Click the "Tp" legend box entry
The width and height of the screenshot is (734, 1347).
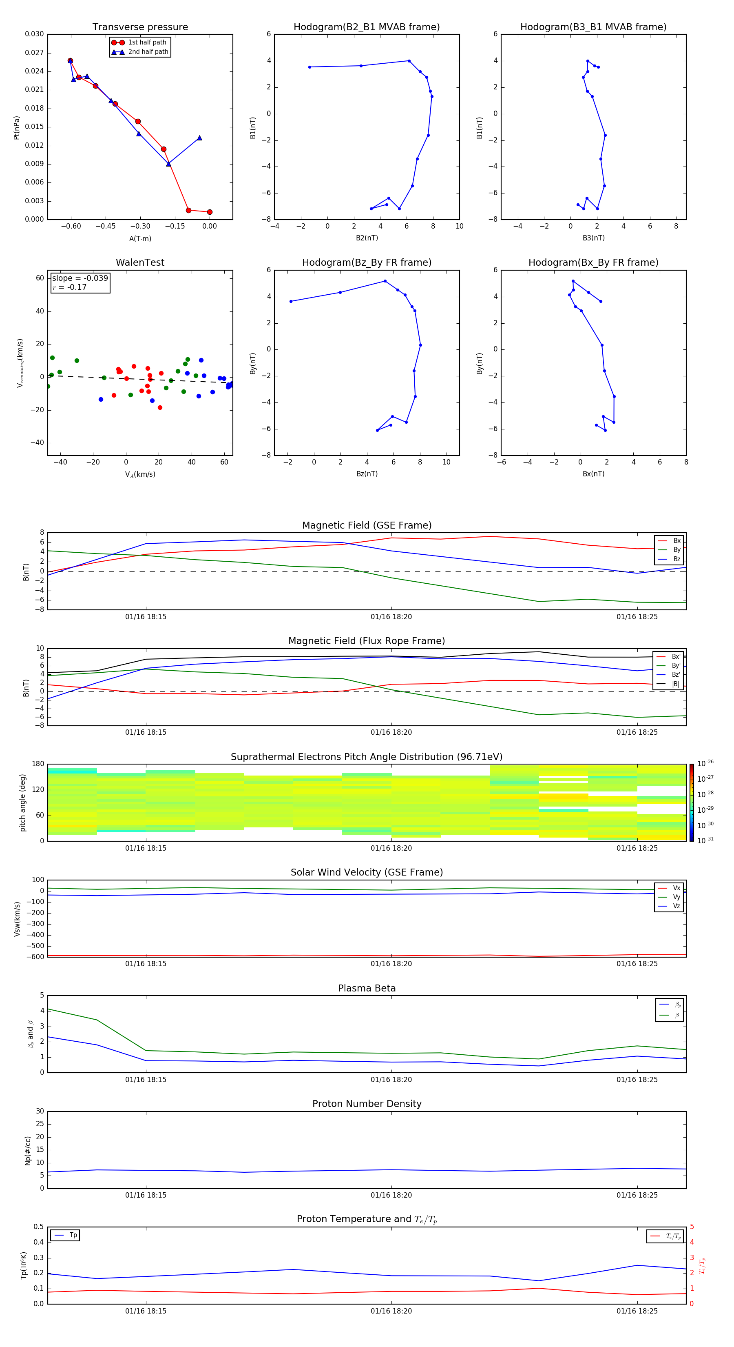[65, 1235]
